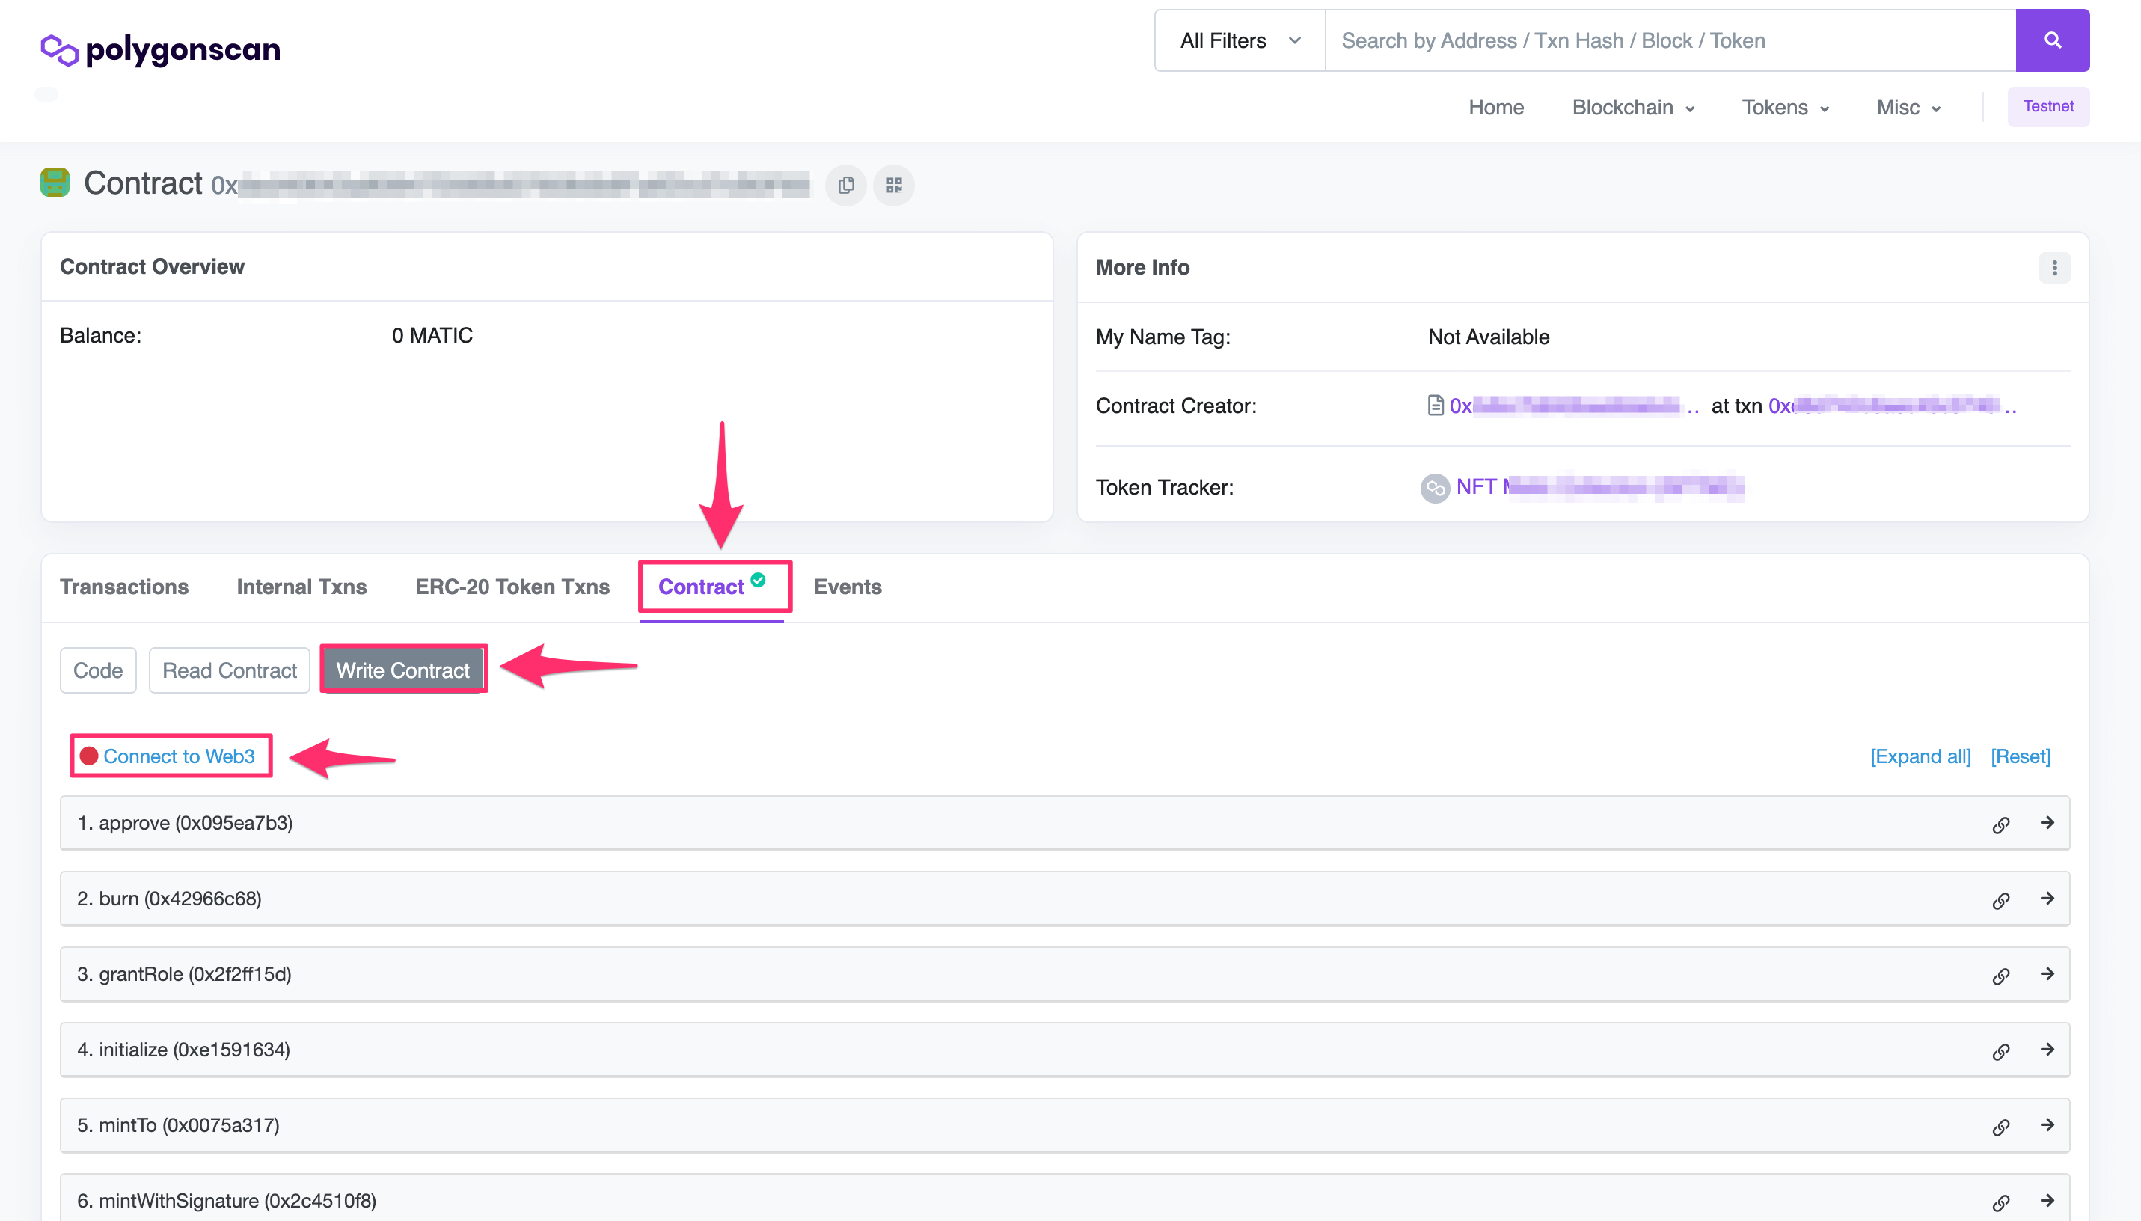Click the Expand all link
2141x1221 pixels.
1920,756
